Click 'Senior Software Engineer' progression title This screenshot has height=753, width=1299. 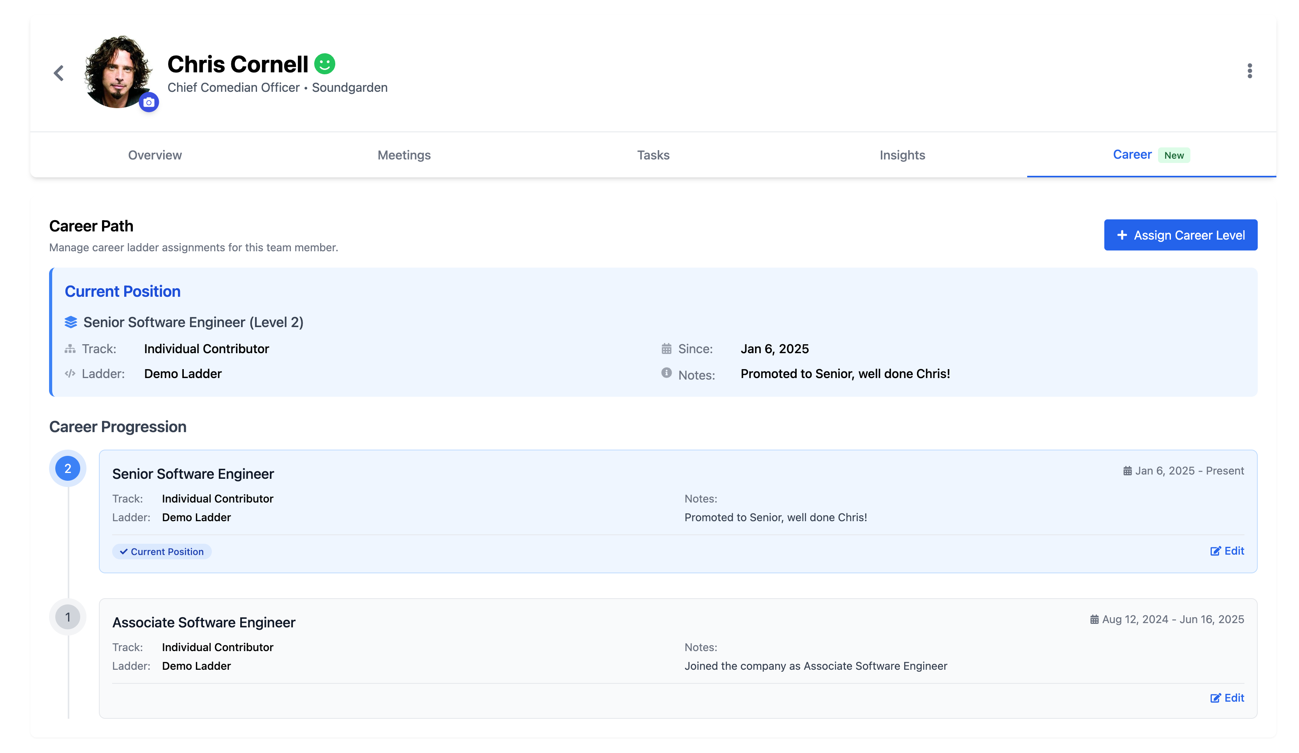(193, 473)
